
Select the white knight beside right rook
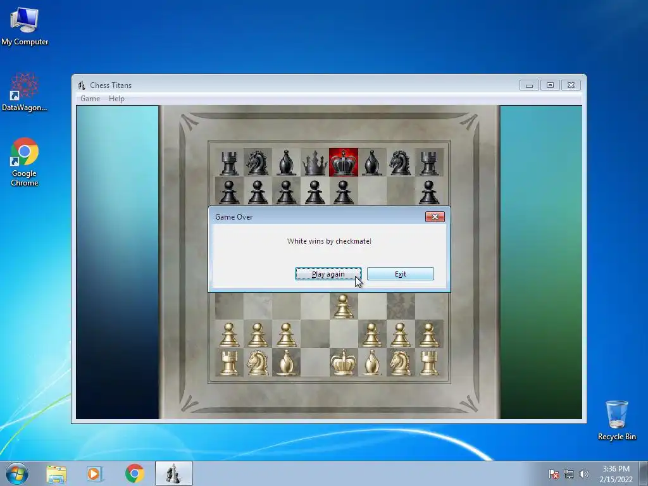click(x=400, y=363)
